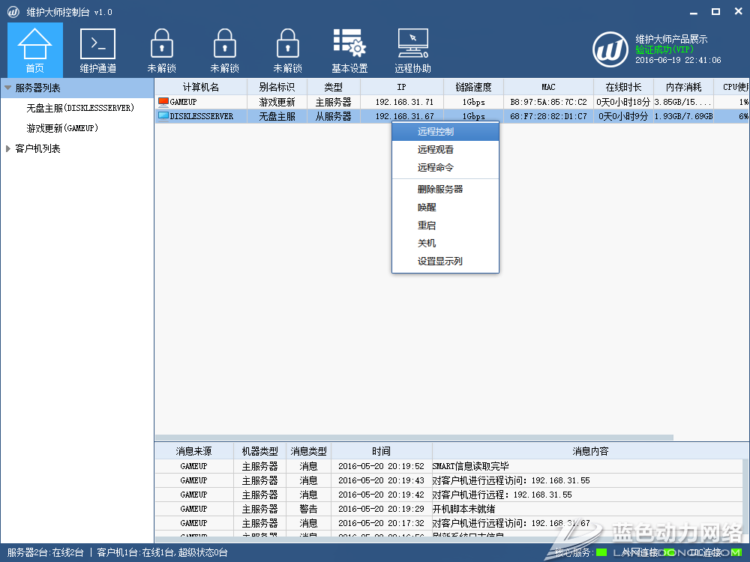Collapse the 服务器列表 tree node

(x=7, y=88)
